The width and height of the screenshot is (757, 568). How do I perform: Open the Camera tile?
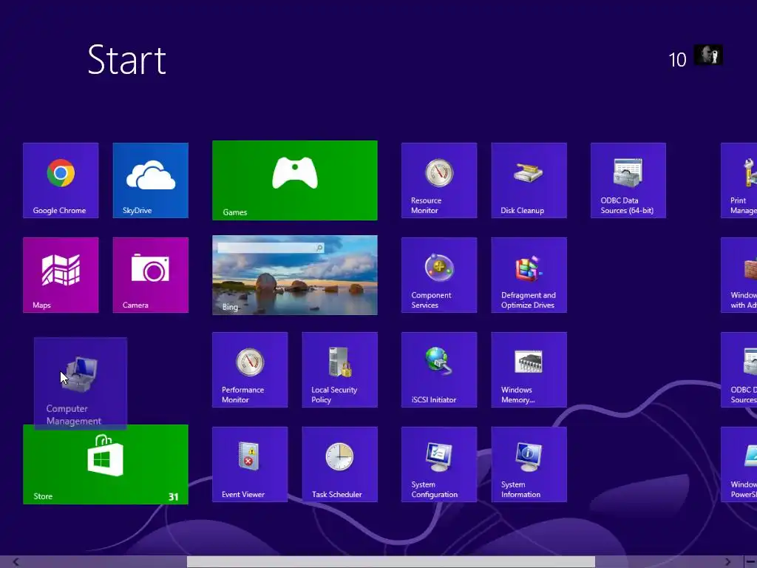pyautogui.click(x=151, y=275)
